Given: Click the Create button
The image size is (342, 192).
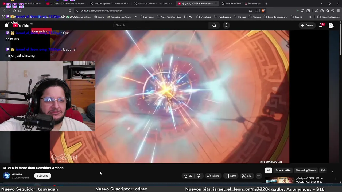Looking at the screenshot, I should (x=306, y=25).
